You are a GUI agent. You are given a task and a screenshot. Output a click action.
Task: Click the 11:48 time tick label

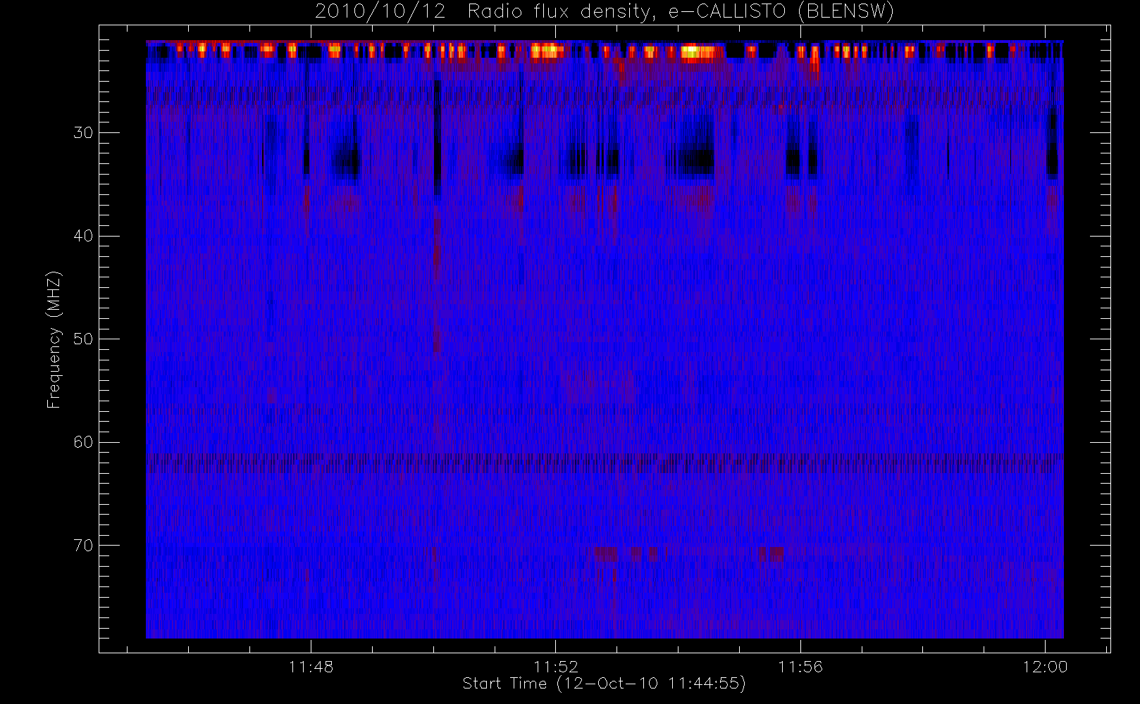pyautogui.click(x=311, y=667)
